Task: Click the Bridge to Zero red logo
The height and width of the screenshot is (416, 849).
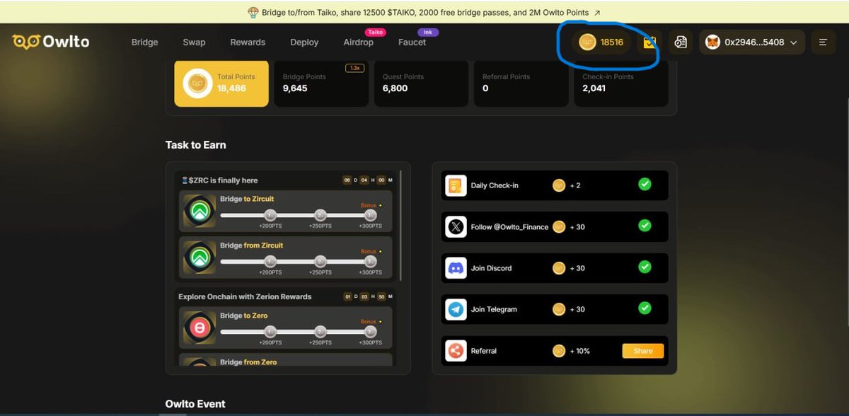Action: pos(200,328)
